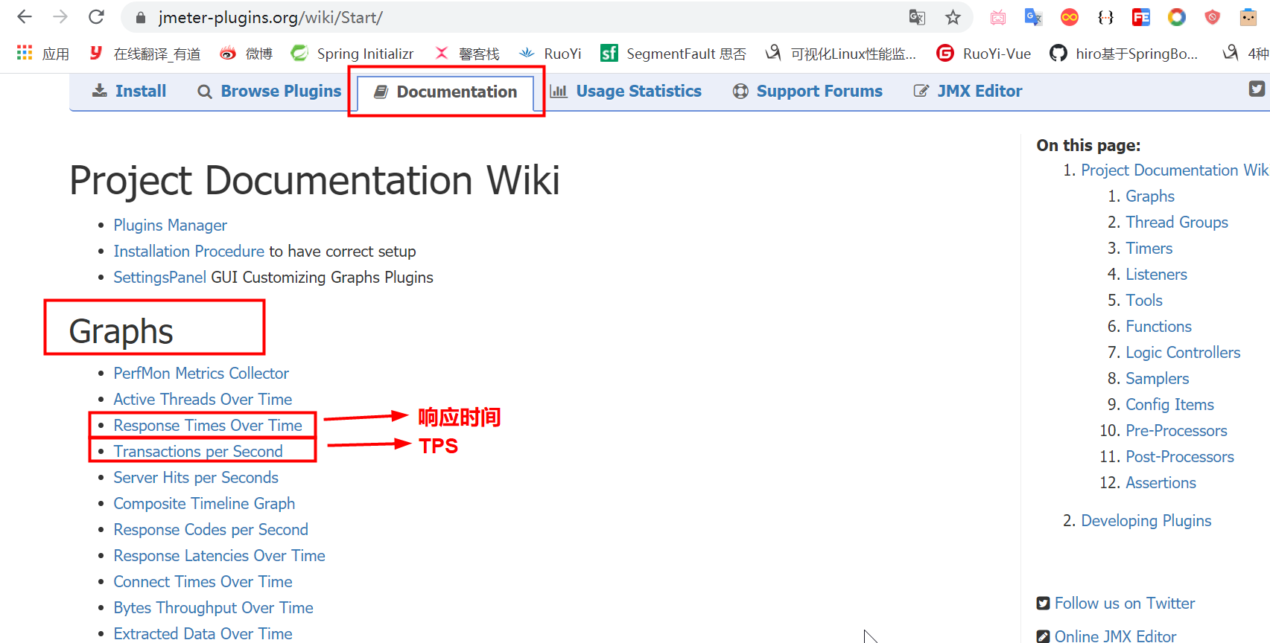Image resolution: width=1270 pixels, height=643 pixels.
Task: Click the curly braces JSON extension icon
Action: pyautogui.click(x=1105, y=17)
